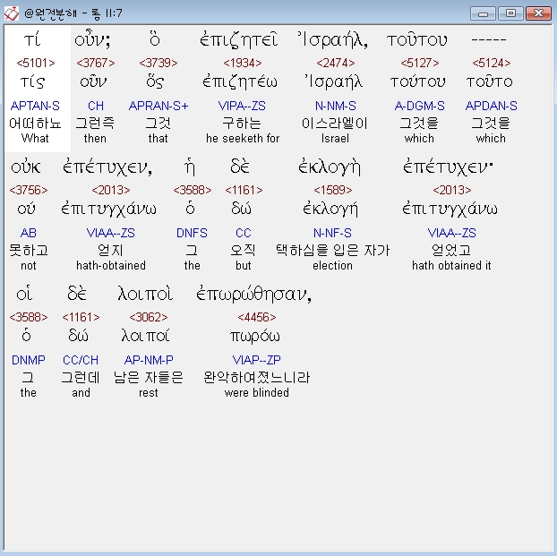Click the grammar tag AP-NM-P
This screenshot has height=556, width=557.
tap(149, 360)
